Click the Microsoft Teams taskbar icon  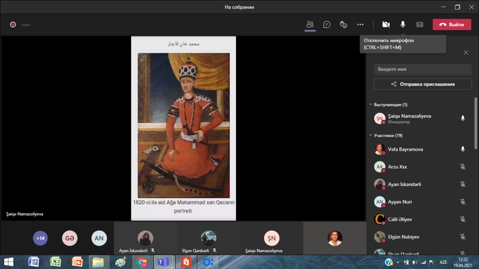coord(164,262)
